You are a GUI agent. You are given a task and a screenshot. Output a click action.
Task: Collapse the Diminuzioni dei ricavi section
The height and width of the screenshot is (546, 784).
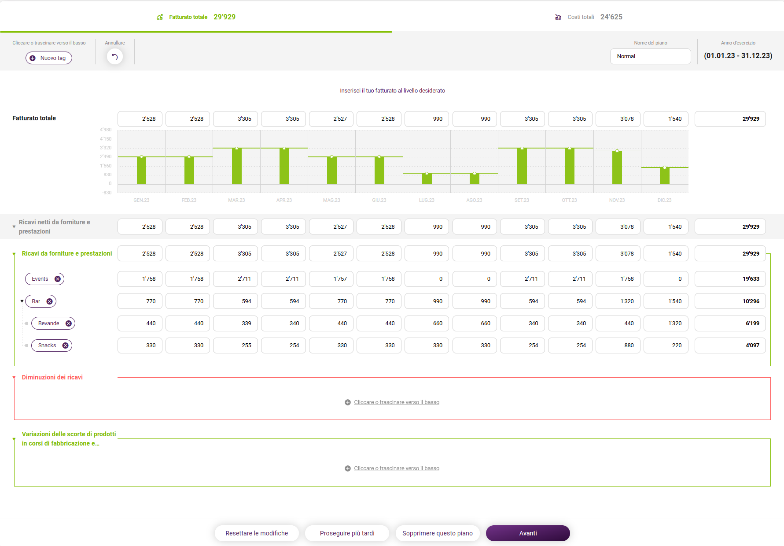point(14,378)
